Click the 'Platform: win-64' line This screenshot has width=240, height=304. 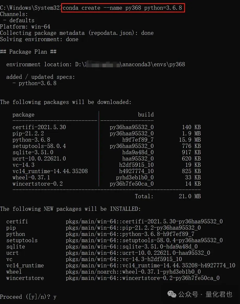click(x=25, y=26)
